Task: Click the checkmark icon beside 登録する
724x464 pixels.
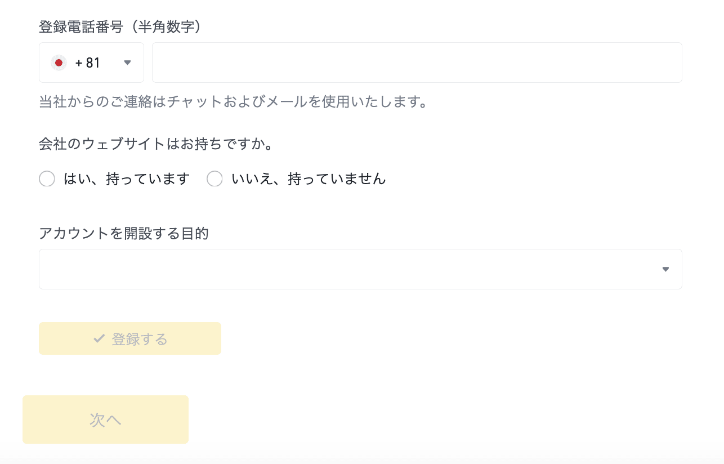Action: pos(99,338)
